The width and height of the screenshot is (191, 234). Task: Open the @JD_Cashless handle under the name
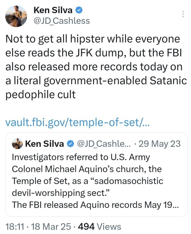pos(61,21)
